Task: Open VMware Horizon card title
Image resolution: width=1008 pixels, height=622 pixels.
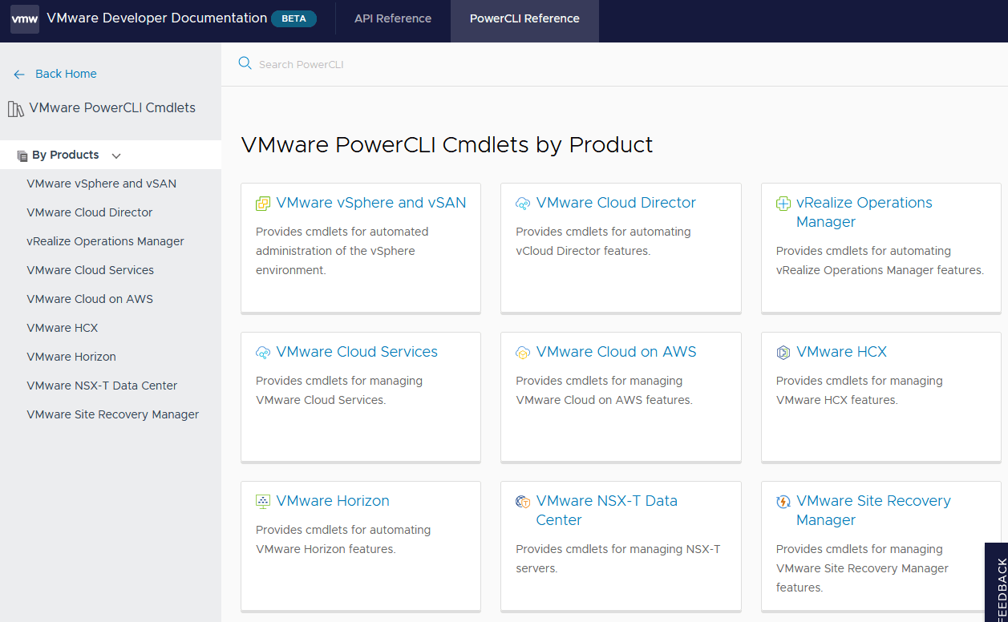Action: [333, 501]
